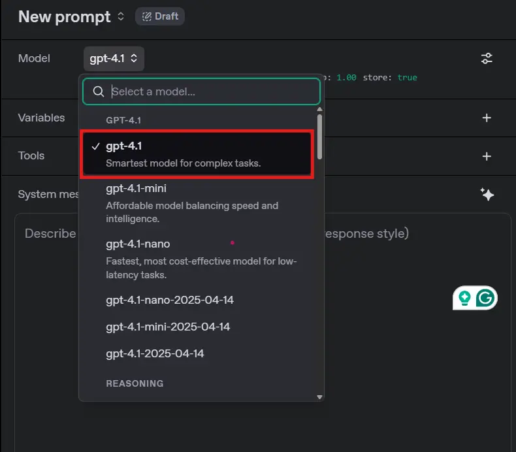Viewport: 516px width, 452px height.
Task: Click the Model label
Action: [34, 58]
